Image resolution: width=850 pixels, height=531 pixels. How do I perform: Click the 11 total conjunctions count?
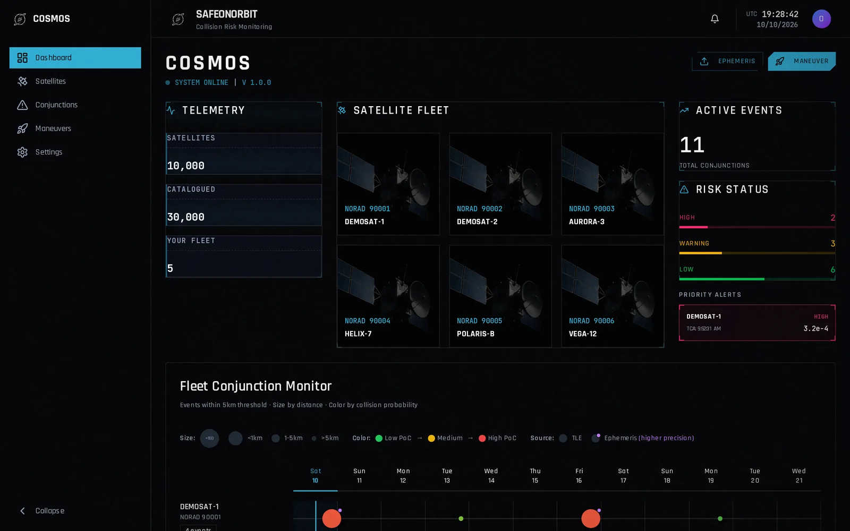(692, 145)
